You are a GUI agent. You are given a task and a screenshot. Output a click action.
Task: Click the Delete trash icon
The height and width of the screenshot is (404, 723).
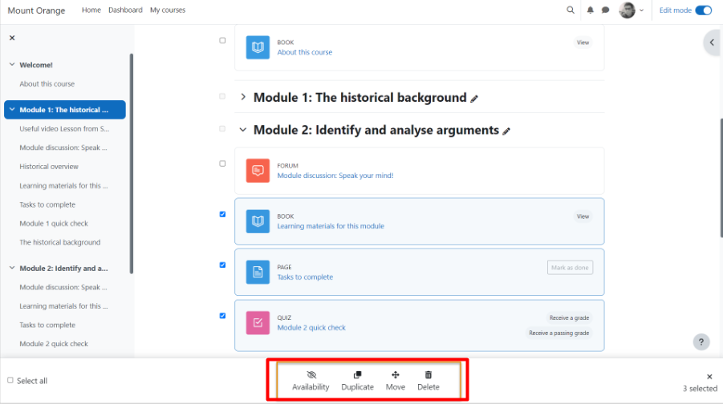428,375
